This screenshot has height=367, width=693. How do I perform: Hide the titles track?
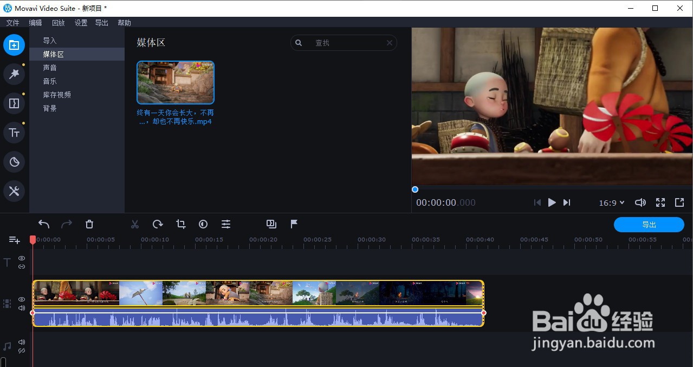click(22, 258)
